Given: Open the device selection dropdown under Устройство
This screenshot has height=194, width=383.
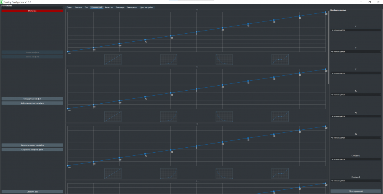Looking at the screenshot, I should (32, 8).
